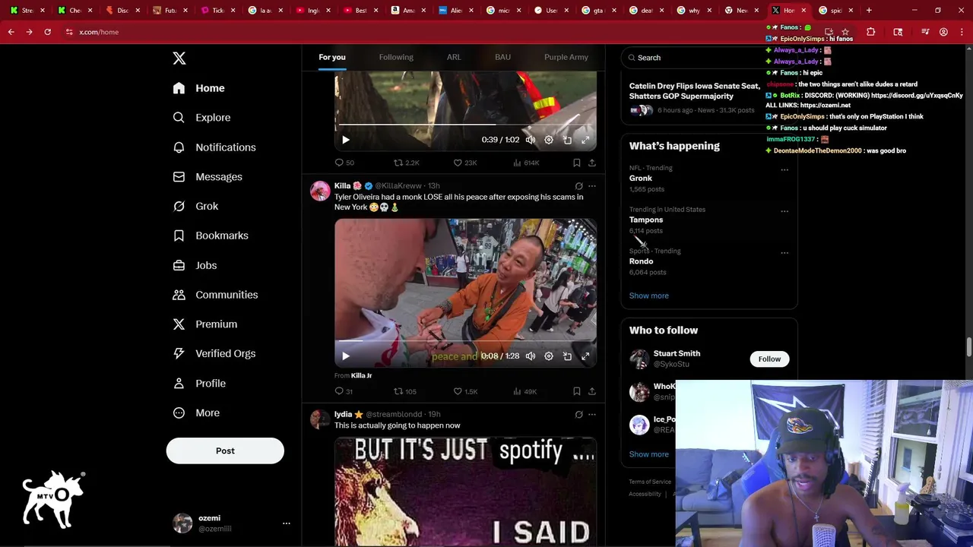View analytics of post with 614K views
The height and width of the screenshot is (547, 973).
[x=526, y=163]
